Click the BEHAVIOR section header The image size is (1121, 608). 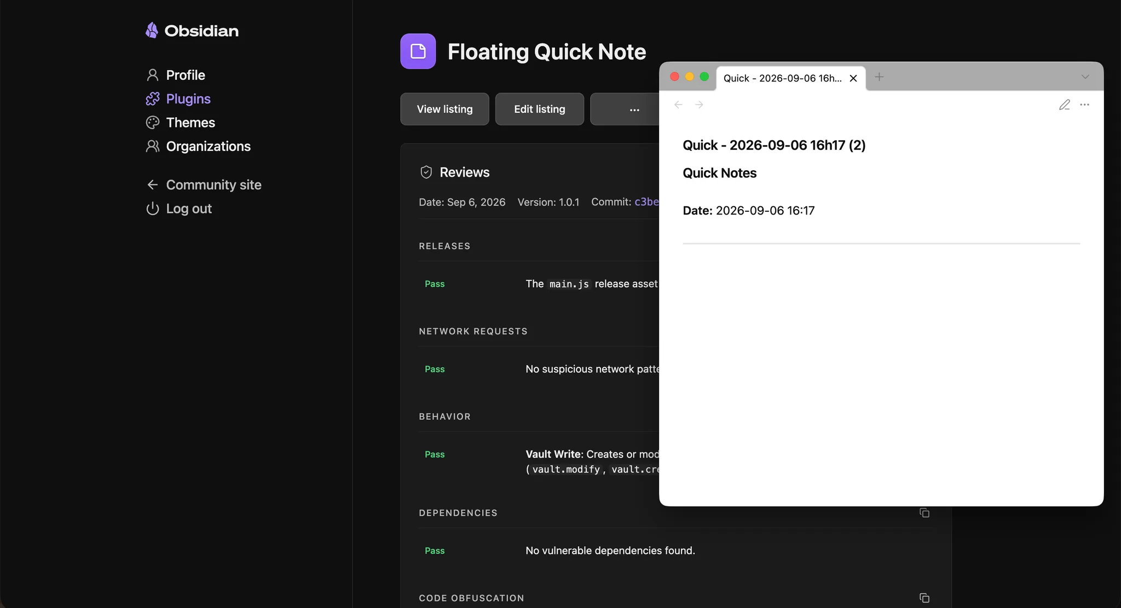(444, 417)
